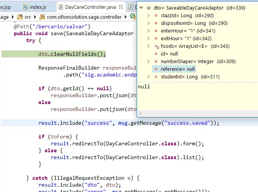This screenshot has height=192, width=258.
Task: Click the result.include("dto", dto) line
Action: click(x=79, y=185)
